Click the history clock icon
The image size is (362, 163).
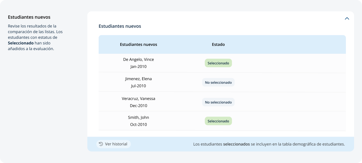pos(101,144)
